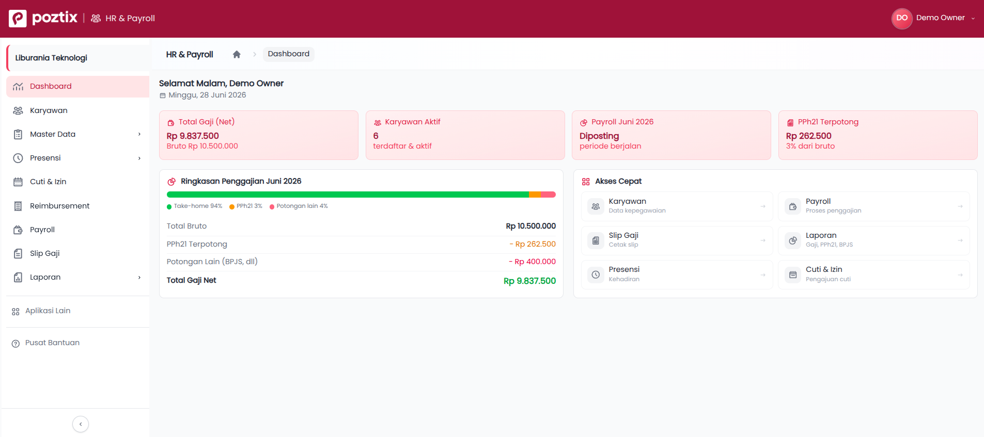Expand the Laporan submenu in sidebar
The height and width of the screenshot is (437, 984).
point(139,278)
